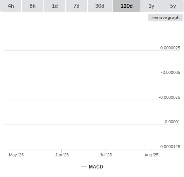Select the 4h time range tab
184x177 pixels.
pyautogui.click(x=11, y=6)
